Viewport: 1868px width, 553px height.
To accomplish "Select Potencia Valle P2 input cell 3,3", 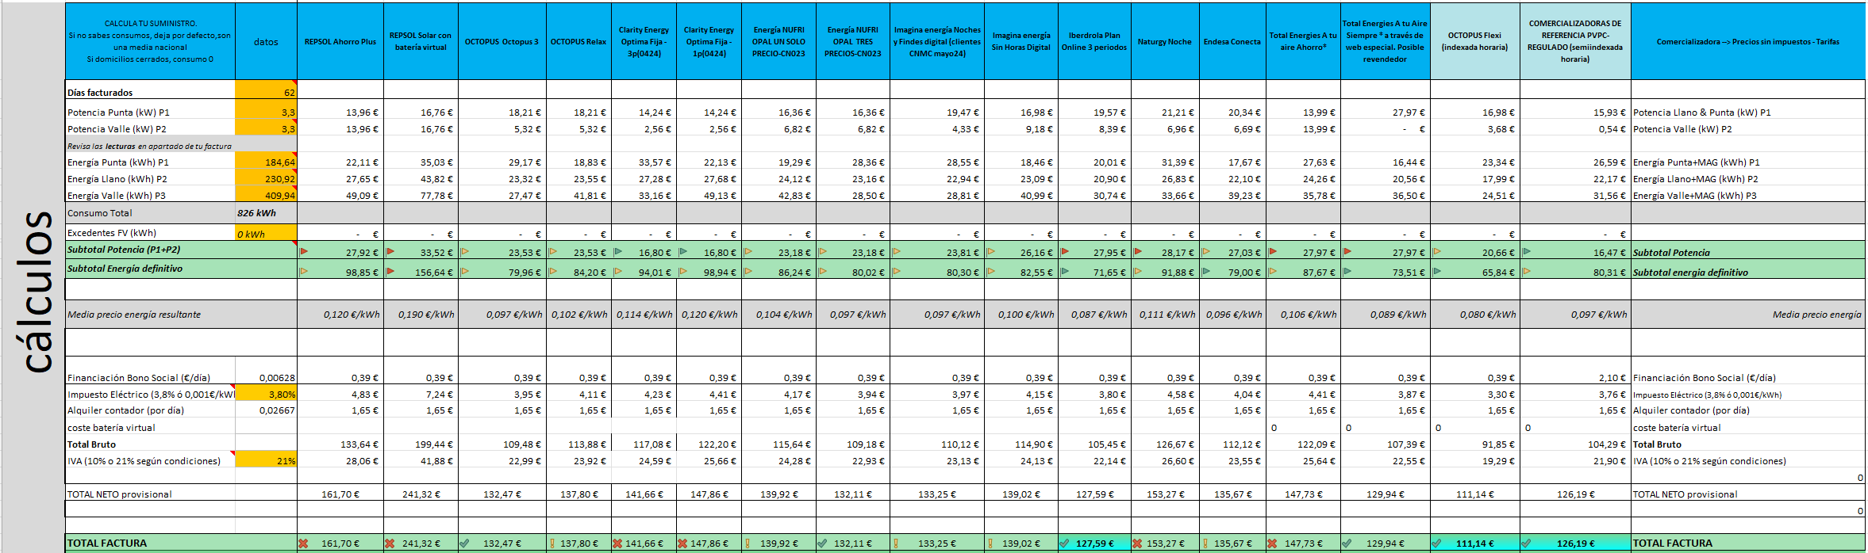I will (266, 129).
